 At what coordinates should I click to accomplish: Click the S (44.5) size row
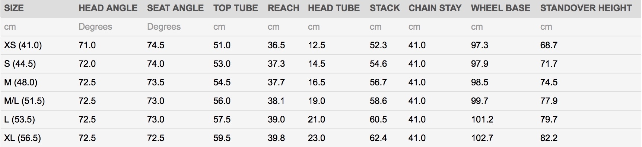321,64
